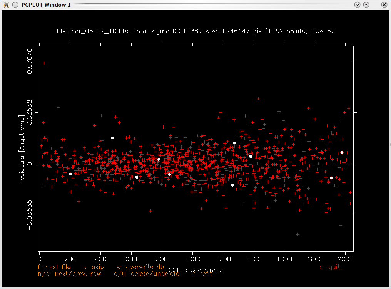The image size is (391, 289).
Task: Click the 0.07076 y-axis tick label
Action: pos(29,61)
